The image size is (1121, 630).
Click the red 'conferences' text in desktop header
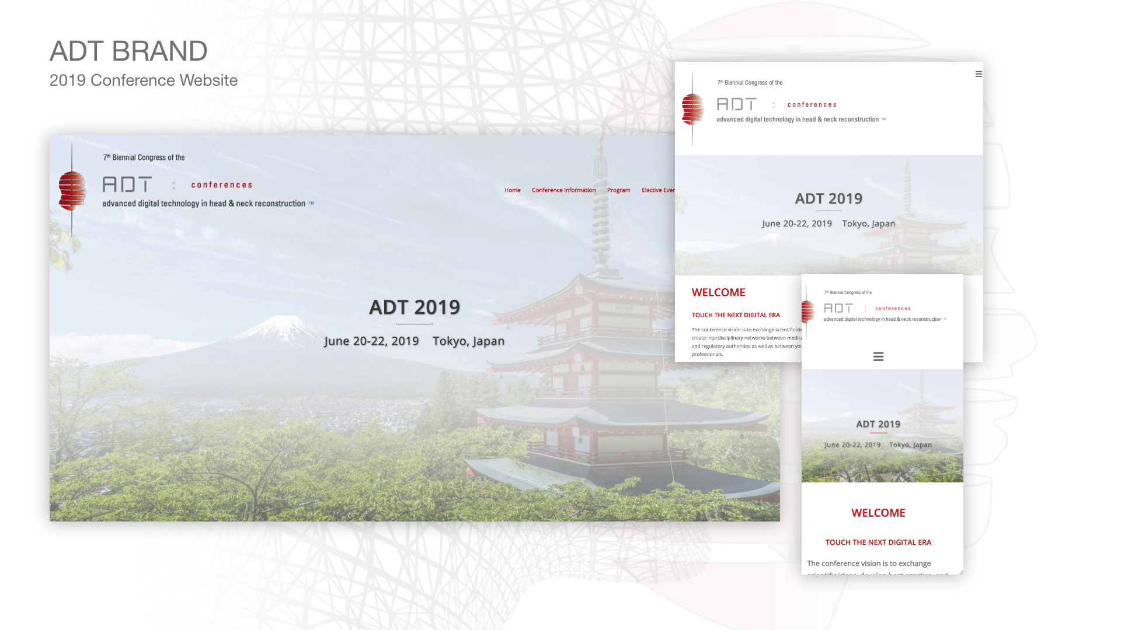tap(222, 185)
